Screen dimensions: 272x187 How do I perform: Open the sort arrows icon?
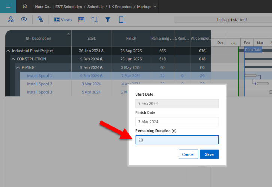click(x=94, y=20)
